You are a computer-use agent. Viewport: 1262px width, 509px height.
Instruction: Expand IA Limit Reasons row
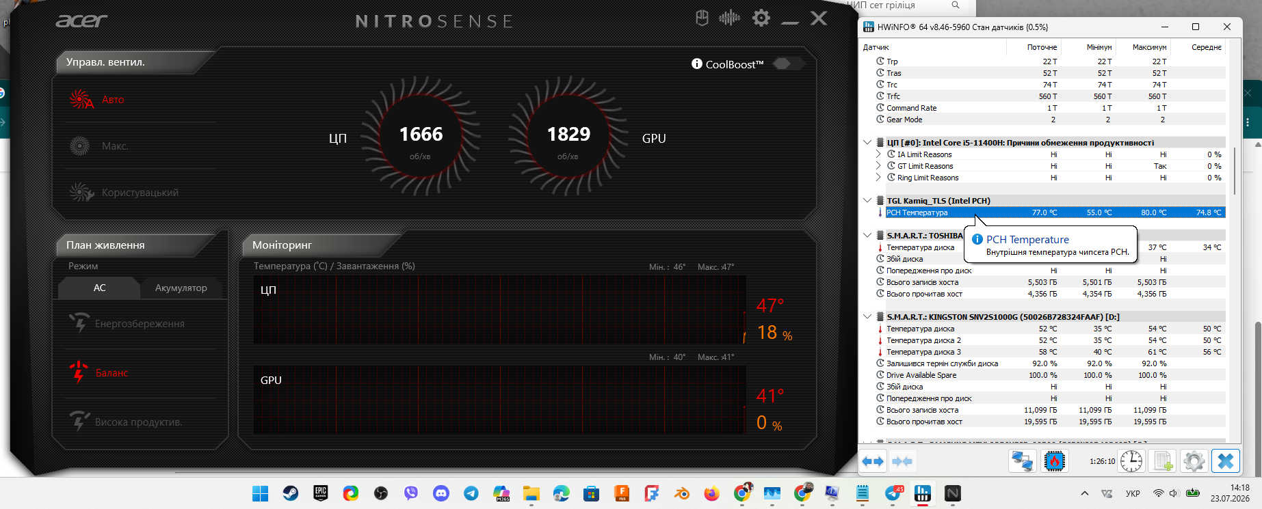point(878,154)
